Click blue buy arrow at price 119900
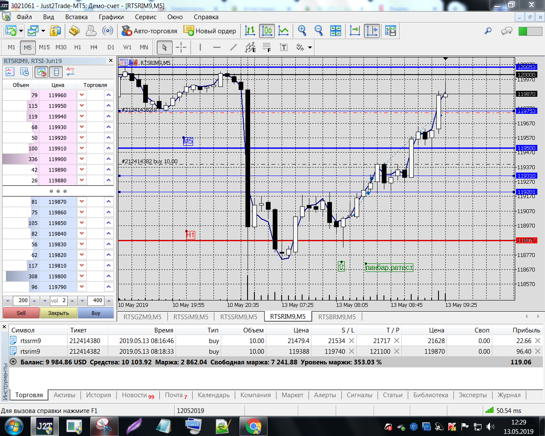The image size is (545, 436). point(109,159)
